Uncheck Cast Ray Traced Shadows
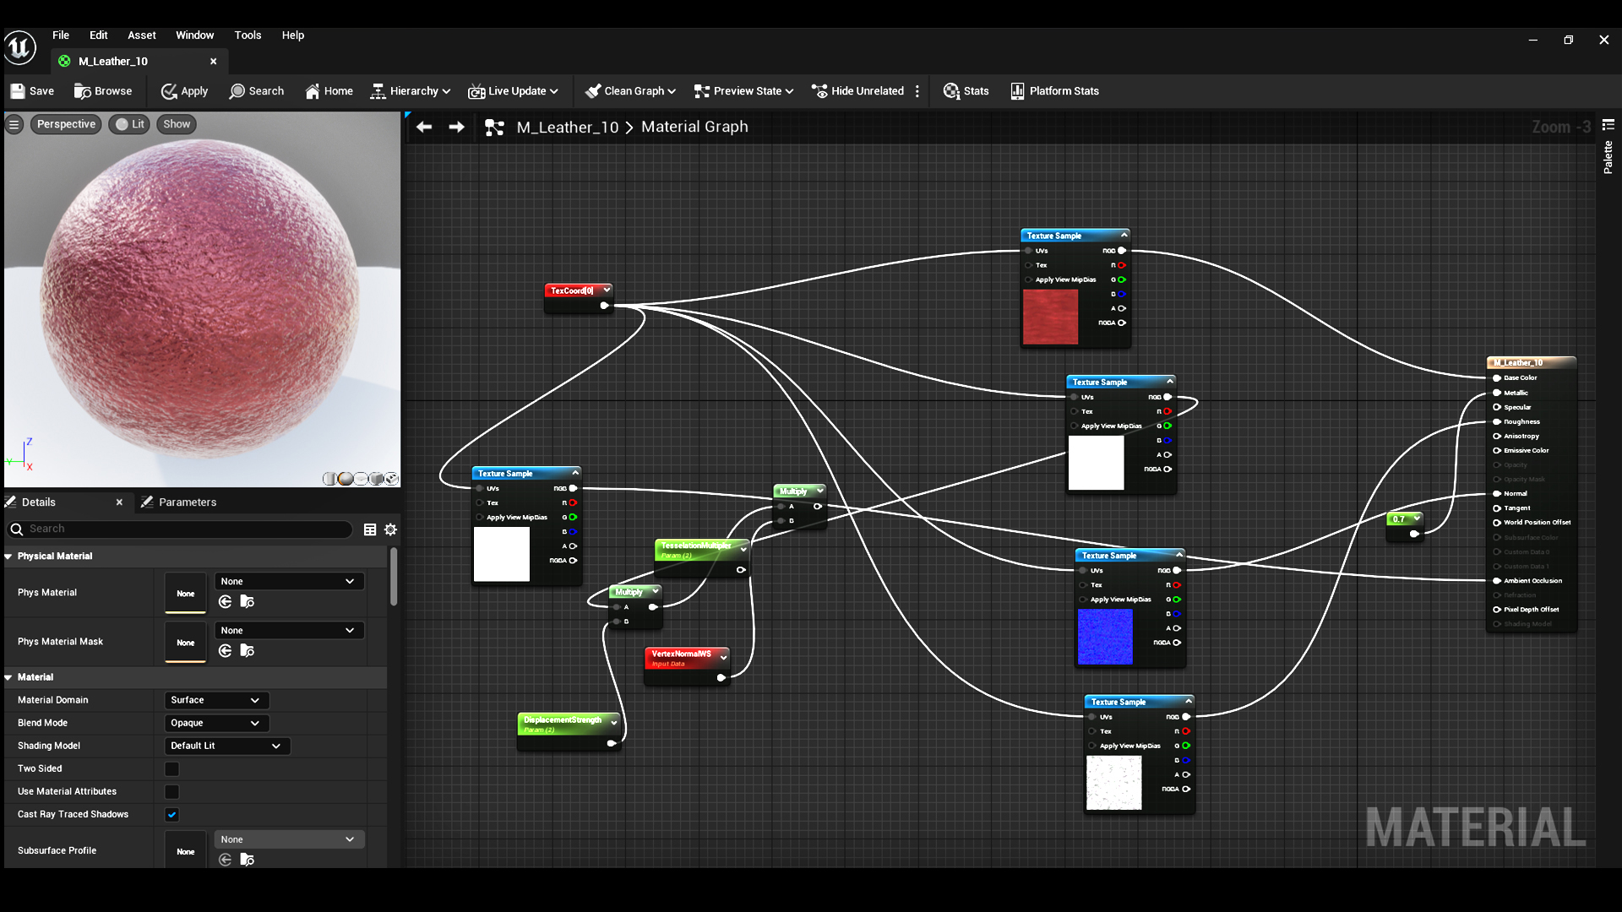Viewport: 1622px width, 912px height. click(172, 815)
